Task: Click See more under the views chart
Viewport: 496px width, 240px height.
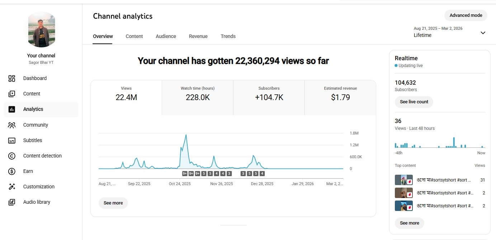Action: click(113, 203)
